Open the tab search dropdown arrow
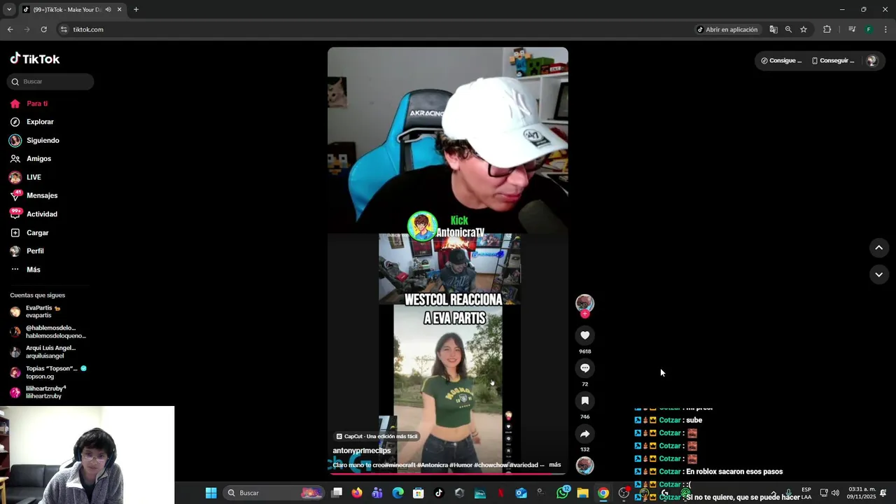The height and width of the screenshot is (504, 896). (x=8, y=10)
